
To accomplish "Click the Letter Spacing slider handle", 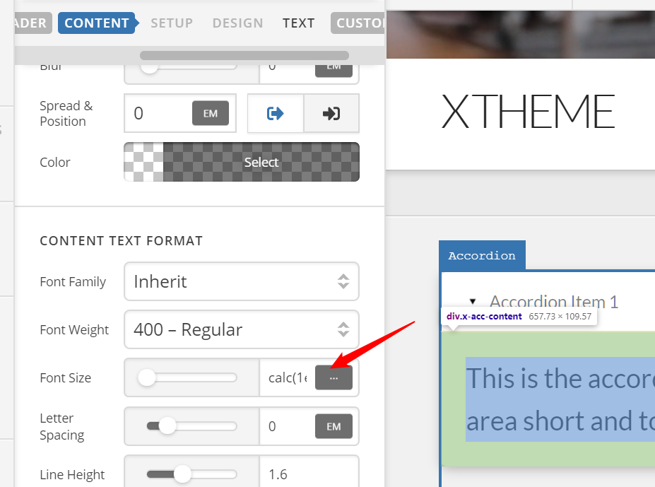I will (167, 426).
